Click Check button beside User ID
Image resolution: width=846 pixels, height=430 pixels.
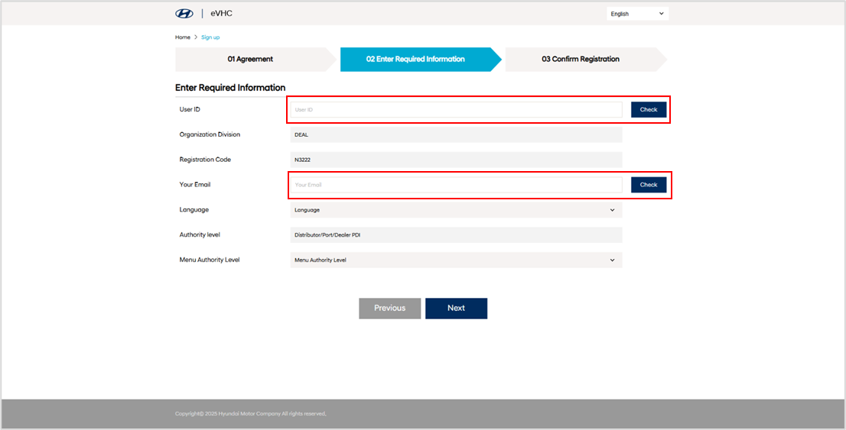click(649, 109)
